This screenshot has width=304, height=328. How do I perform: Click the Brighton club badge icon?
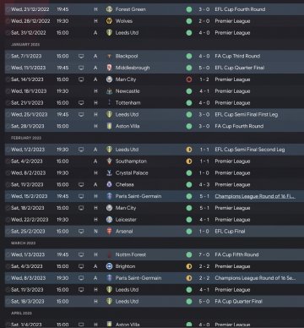109,266
